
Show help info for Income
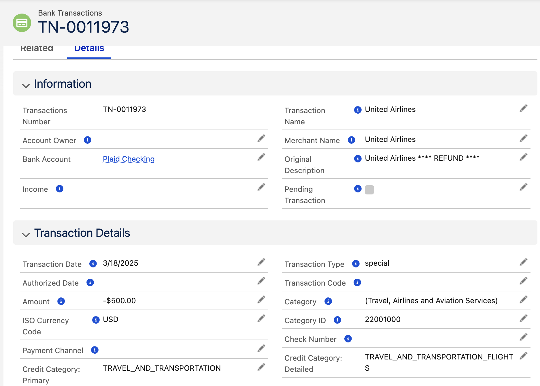[60, 189]
